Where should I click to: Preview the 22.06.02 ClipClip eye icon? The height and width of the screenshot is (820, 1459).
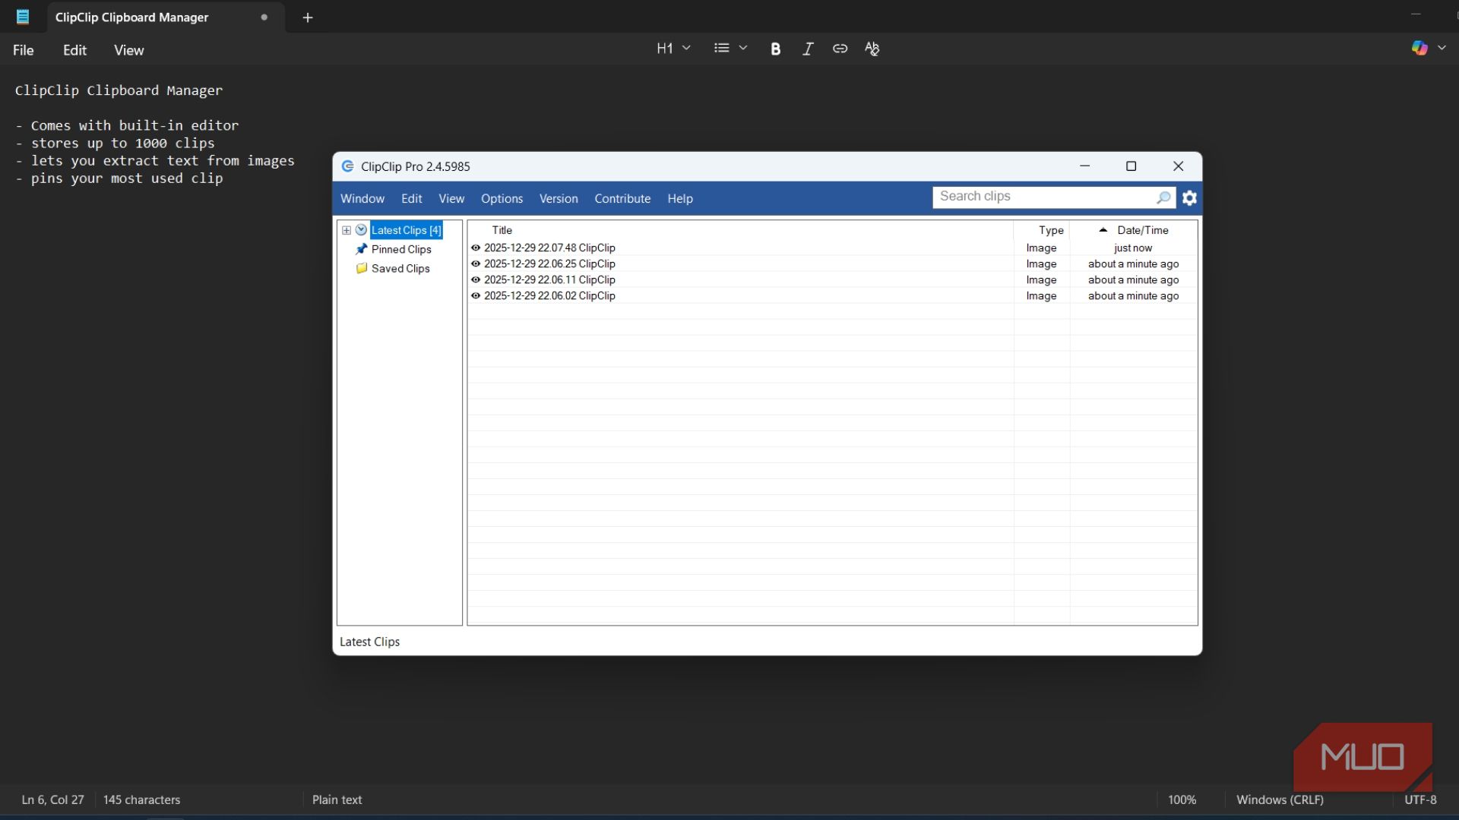click(x=476, y=295)
